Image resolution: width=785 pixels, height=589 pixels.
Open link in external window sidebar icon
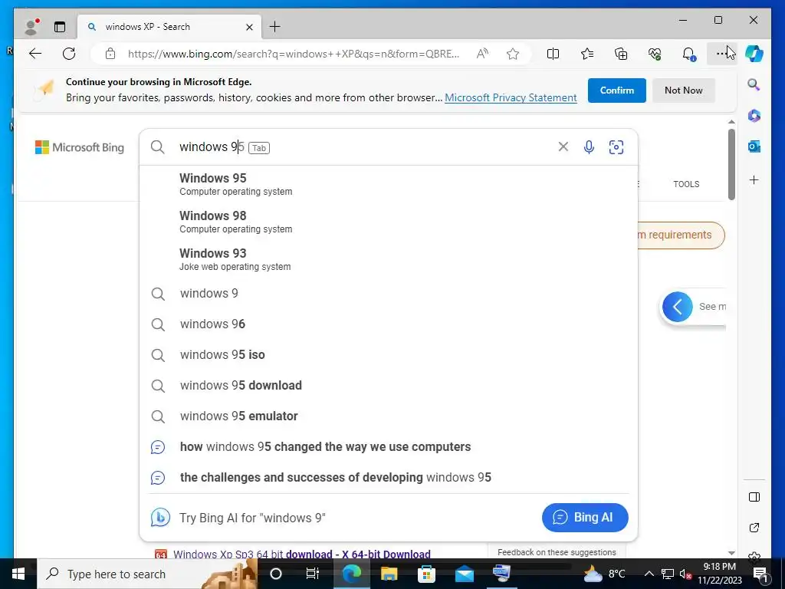click(x=754, y=528)
